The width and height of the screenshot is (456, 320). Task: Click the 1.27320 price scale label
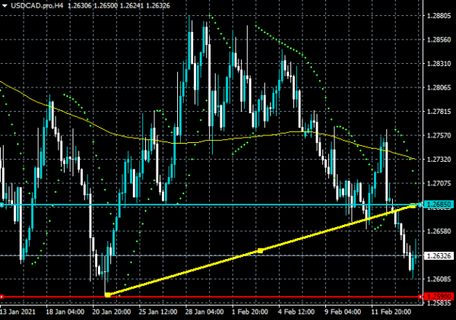pos(439,159)
